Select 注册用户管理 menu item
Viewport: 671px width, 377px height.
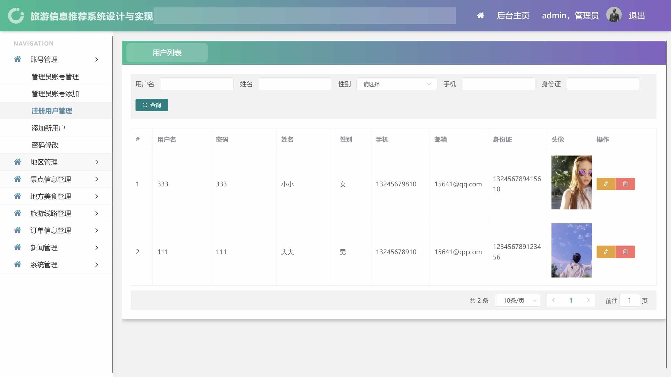pos(56,111)
